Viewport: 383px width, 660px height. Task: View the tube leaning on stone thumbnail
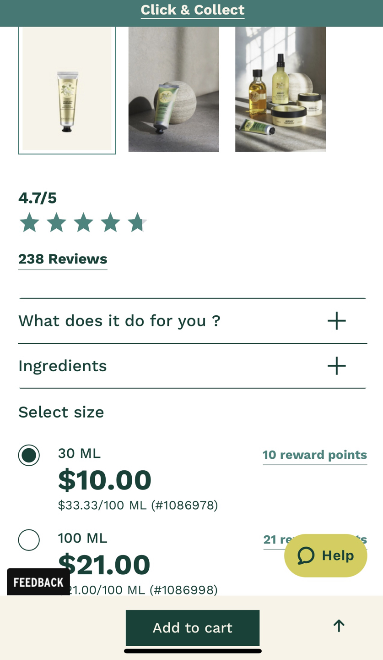[173, 89]
